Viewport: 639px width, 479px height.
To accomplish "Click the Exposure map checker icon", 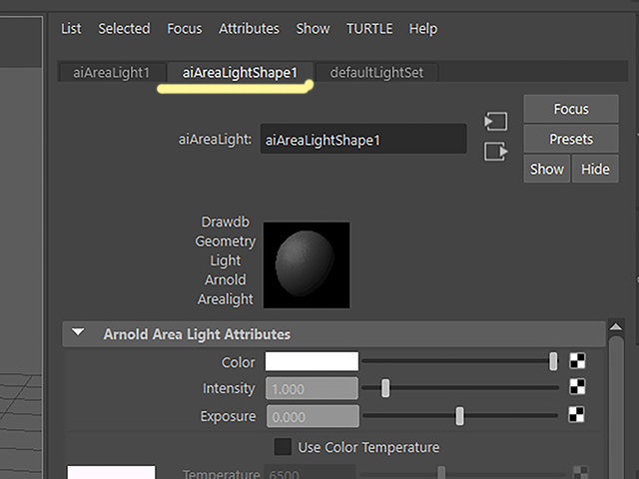I will pos(577,415).
